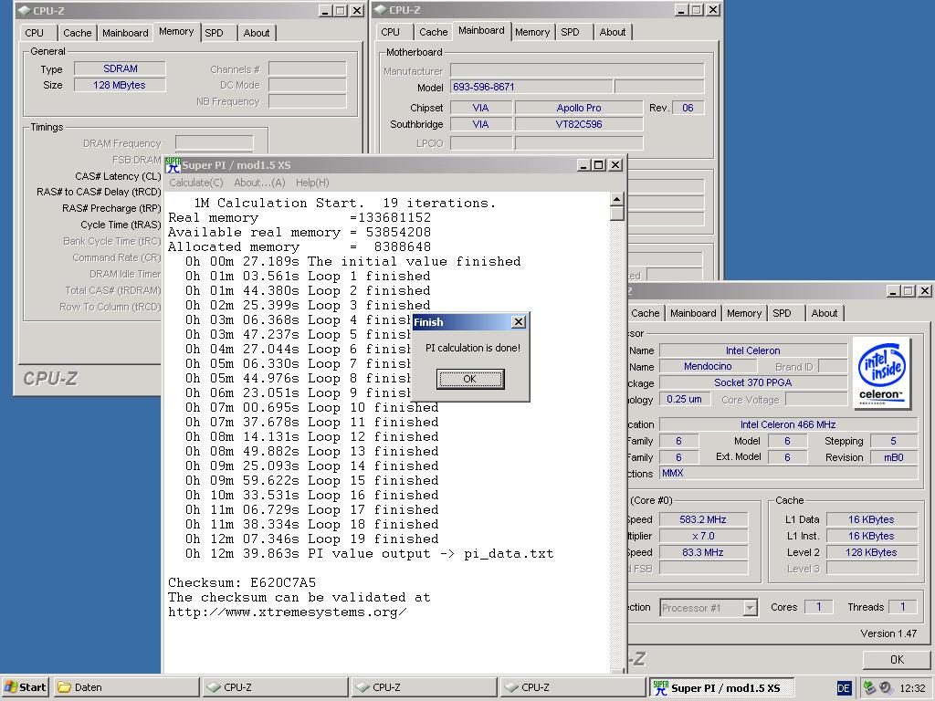Image resolution: width=935 pixels, height=701 pixels.
Task: Activate Super PI / mod1.5 XS taskbar button
Action: 721,687
